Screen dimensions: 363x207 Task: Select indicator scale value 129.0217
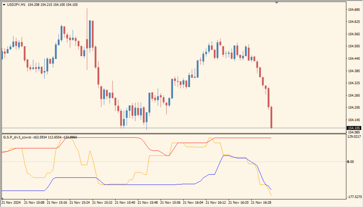[x=354, y=137]
